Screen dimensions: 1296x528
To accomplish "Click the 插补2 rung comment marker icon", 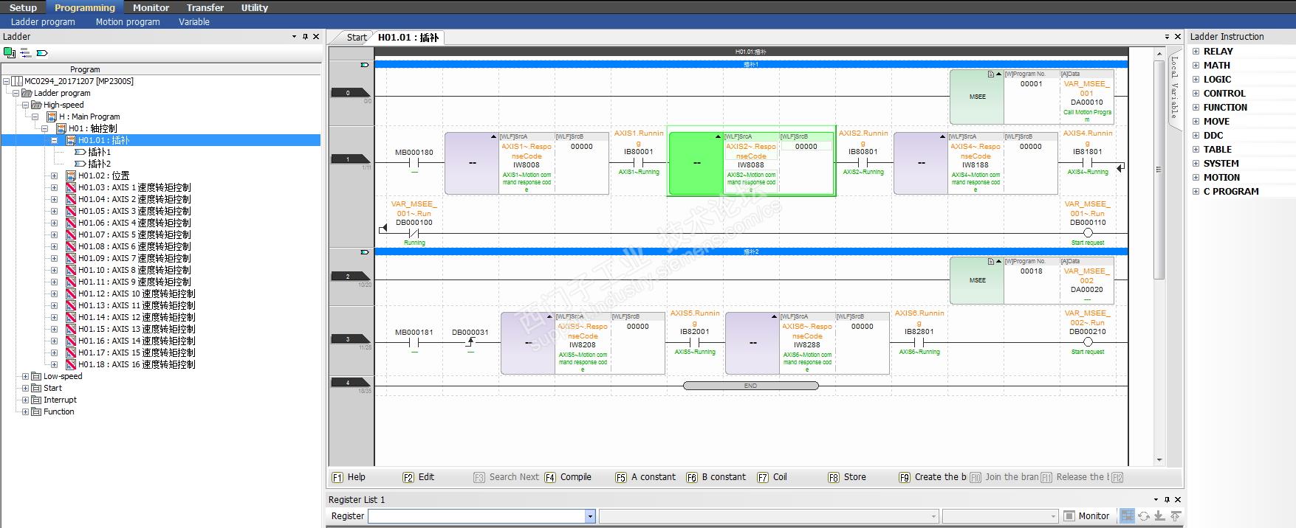I will 364,252.
